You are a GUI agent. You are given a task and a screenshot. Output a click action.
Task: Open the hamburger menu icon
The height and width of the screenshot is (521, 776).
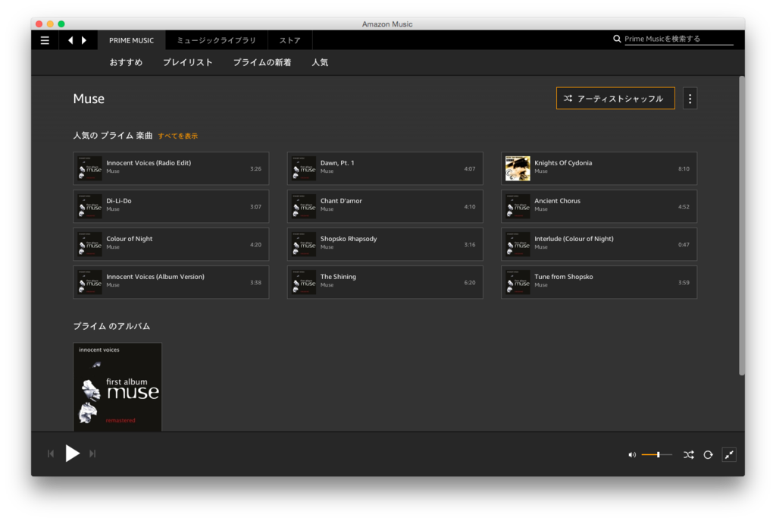click(45, 40)
